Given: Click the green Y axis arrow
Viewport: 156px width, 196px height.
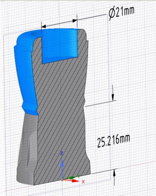Looking at the screenshot, I should [70, 178].
